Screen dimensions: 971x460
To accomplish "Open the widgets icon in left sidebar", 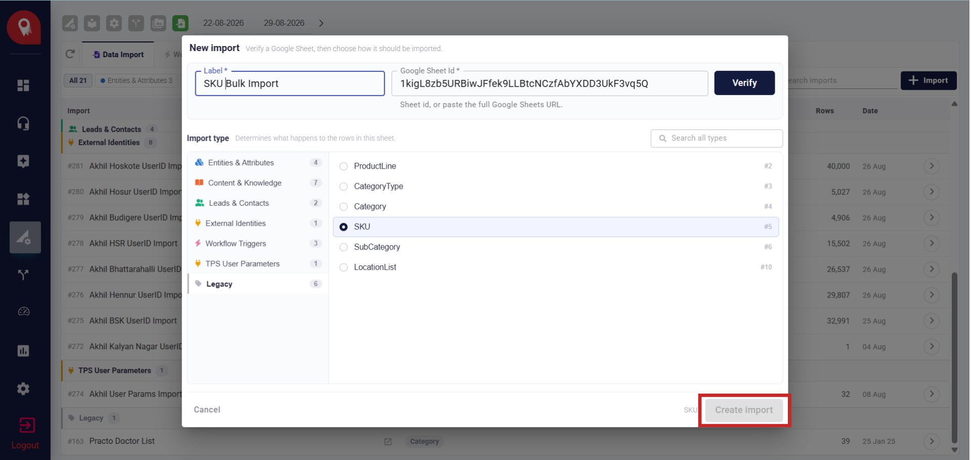I will [x=23, y=199].
